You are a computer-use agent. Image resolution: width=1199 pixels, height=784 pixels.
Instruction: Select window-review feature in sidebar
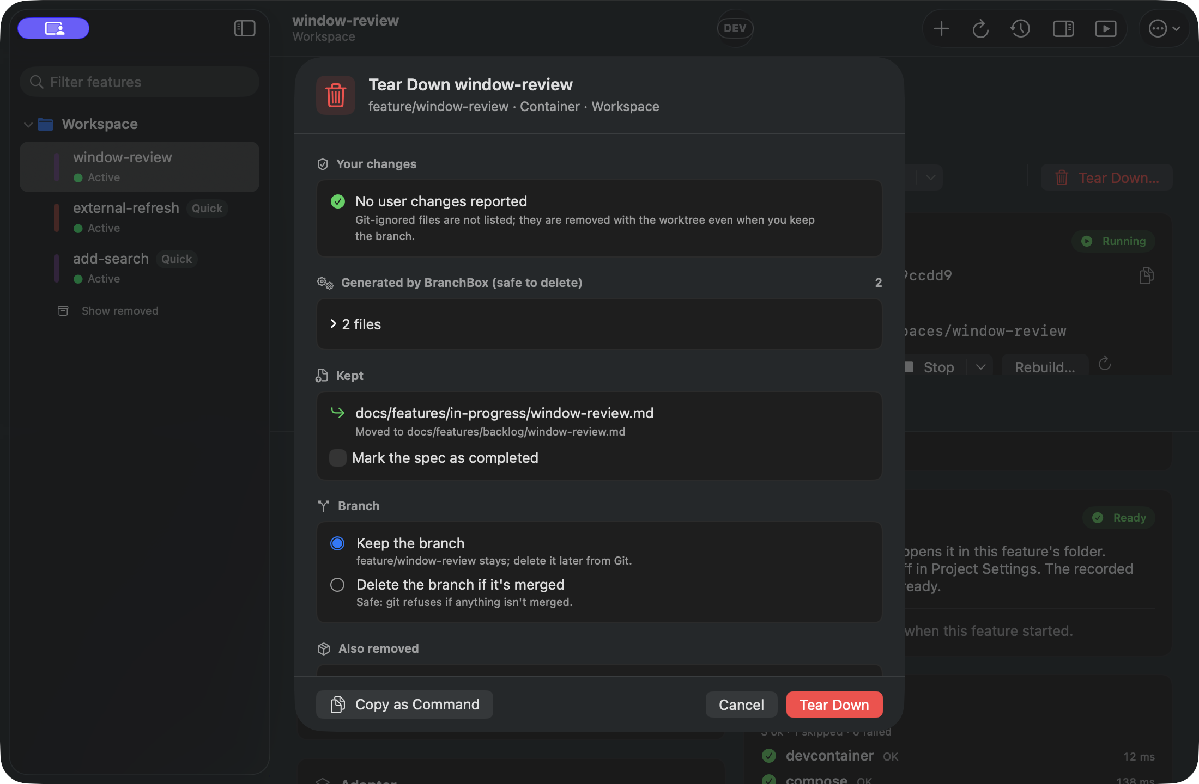point(140,167)
